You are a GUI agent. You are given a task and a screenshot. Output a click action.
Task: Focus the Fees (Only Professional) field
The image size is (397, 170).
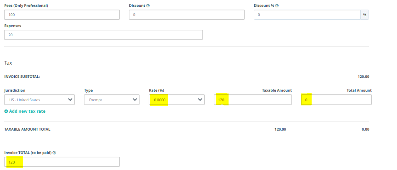tap(62, 15)
